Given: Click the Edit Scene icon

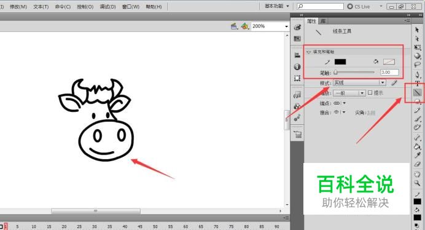Looking at the screenshot, I should point(234,26).
